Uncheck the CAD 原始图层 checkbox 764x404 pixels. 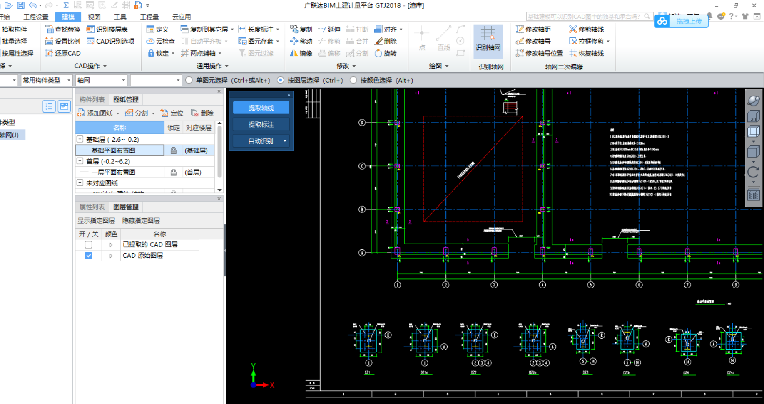coord(88,256)
